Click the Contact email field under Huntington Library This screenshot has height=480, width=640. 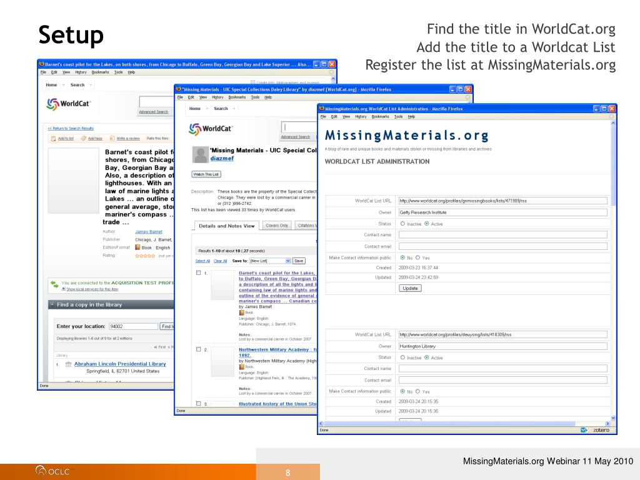point(503,380)
